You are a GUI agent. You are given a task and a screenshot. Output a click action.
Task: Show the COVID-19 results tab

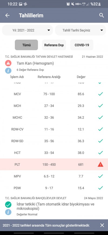coord(82,45)
